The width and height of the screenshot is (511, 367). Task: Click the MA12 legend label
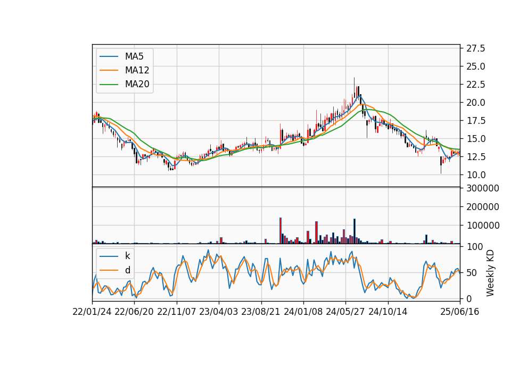click(137, 70)
